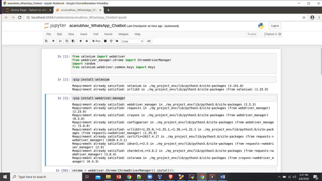Open the notification center icon
Viewport: 322px width, 181px height.
(316, 177)
